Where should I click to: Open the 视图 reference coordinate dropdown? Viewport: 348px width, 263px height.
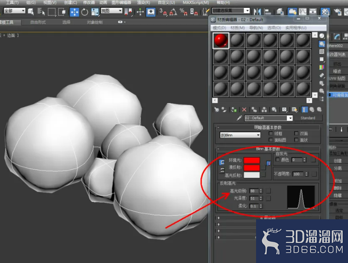(x=111, y=11)
